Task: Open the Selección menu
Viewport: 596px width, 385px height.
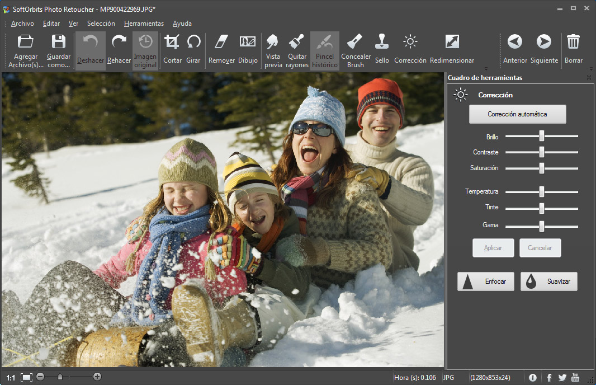Action: tap(101, 24)
